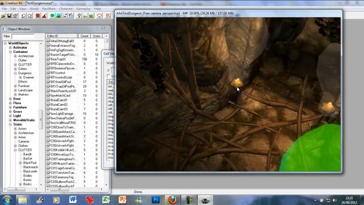The width and height of the screenshot is (364, 205).
Task: Select the BurialCairn03 list entry
Action: click(59, 109)
